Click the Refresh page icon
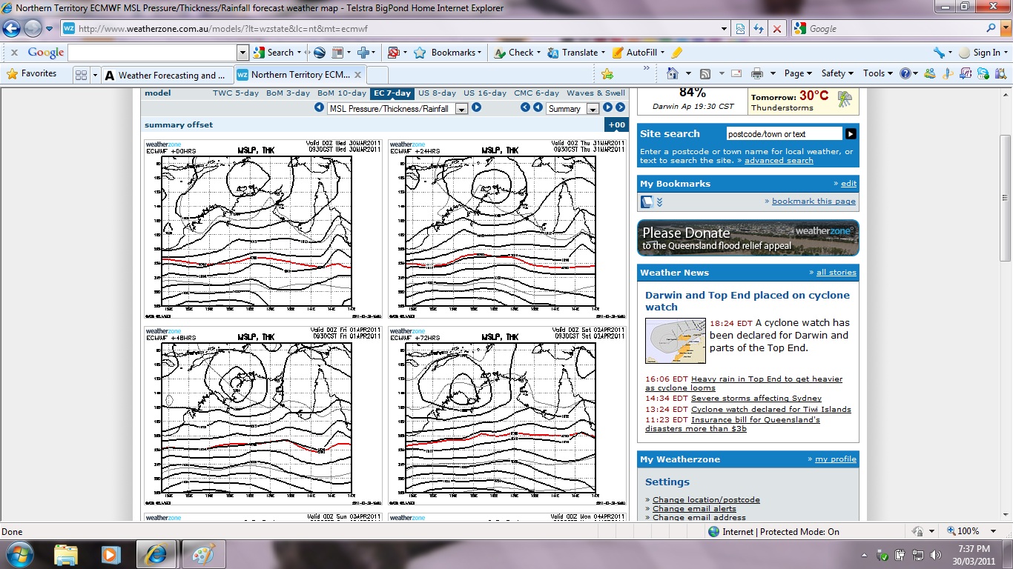1013x569 pixels. click(x=759, y=28)
